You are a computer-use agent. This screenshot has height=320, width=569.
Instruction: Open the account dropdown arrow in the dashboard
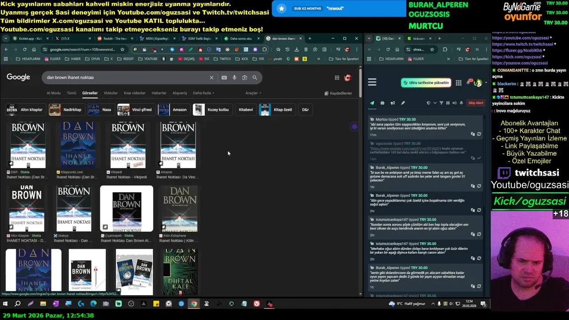(485, 83)
